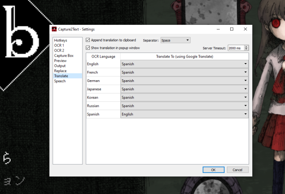Change translate-to language for Korean

point(184,97)
